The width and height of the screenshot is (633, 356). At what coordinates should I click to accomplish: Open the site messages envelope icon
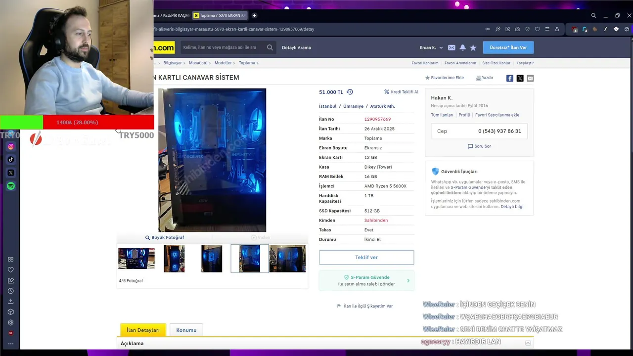click(452, 47)
